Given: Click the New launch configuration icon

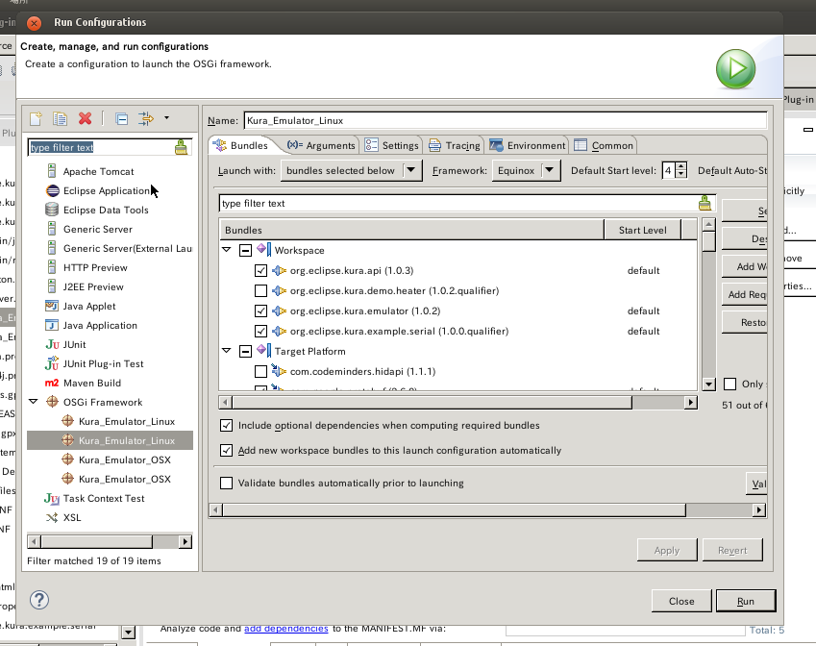Looking at the screenshot, I should click(x=36, y=118).
